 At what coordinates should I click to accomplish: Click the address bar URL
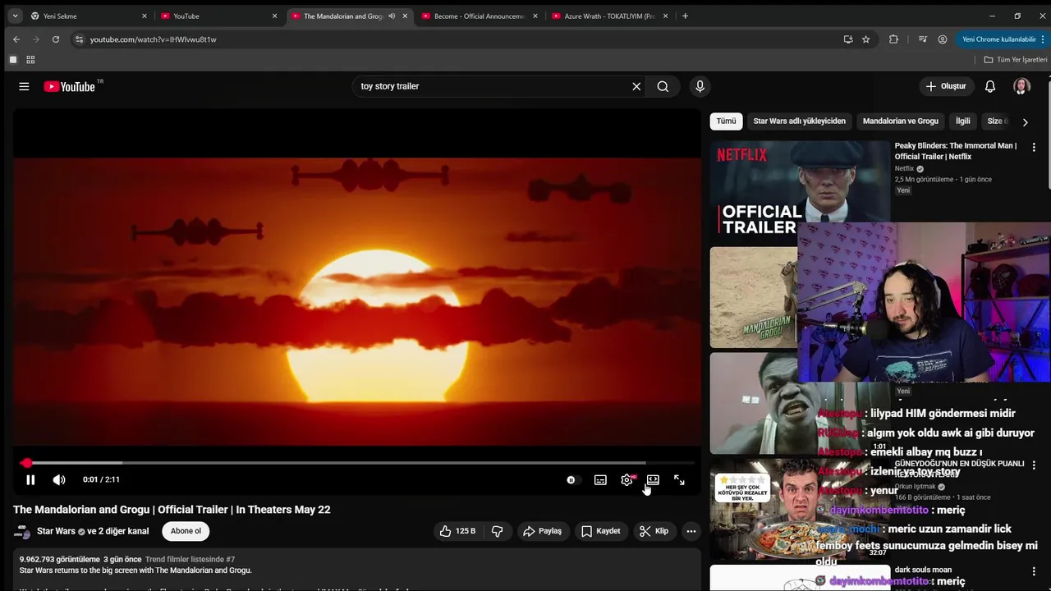pos(153,39)
